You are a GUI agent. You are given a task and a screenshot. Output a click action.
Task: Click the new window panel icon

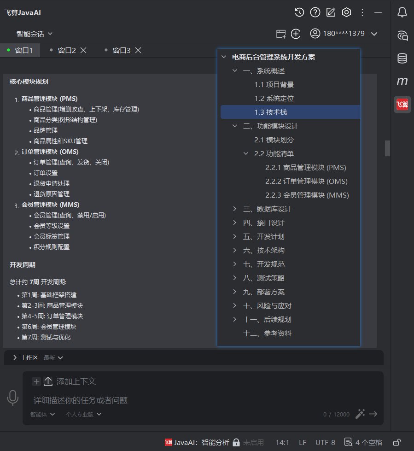[x=281, y=34]
